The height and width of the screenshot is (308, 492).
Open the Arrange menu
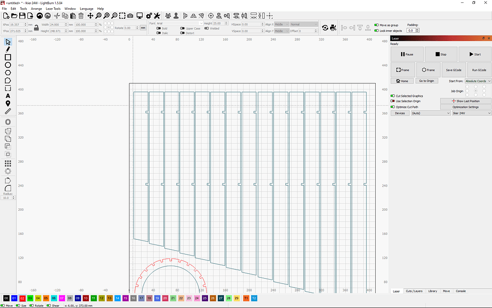36,8
